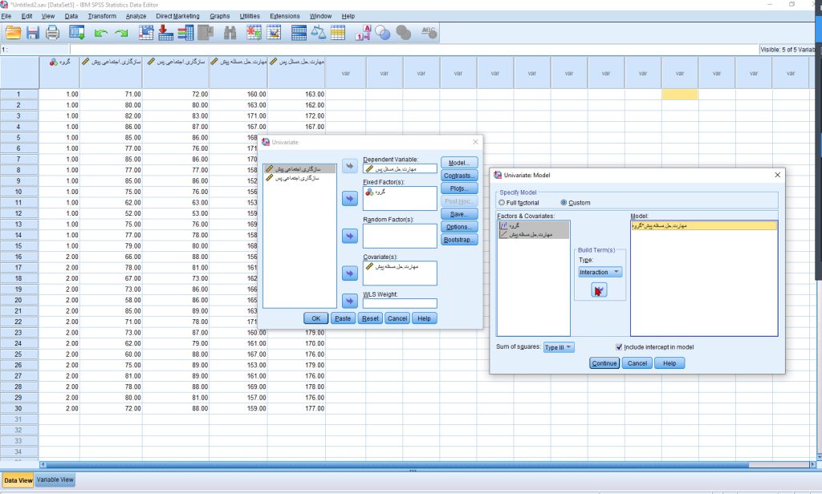Move variable to Fixed Factors arrow
This screenshot has width=822, height=494.
pos(350,199)
